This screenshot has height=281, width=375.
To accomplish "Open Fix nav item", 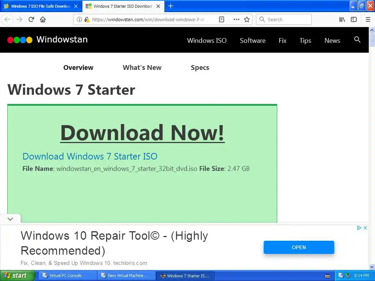I will tap(282, 40).
